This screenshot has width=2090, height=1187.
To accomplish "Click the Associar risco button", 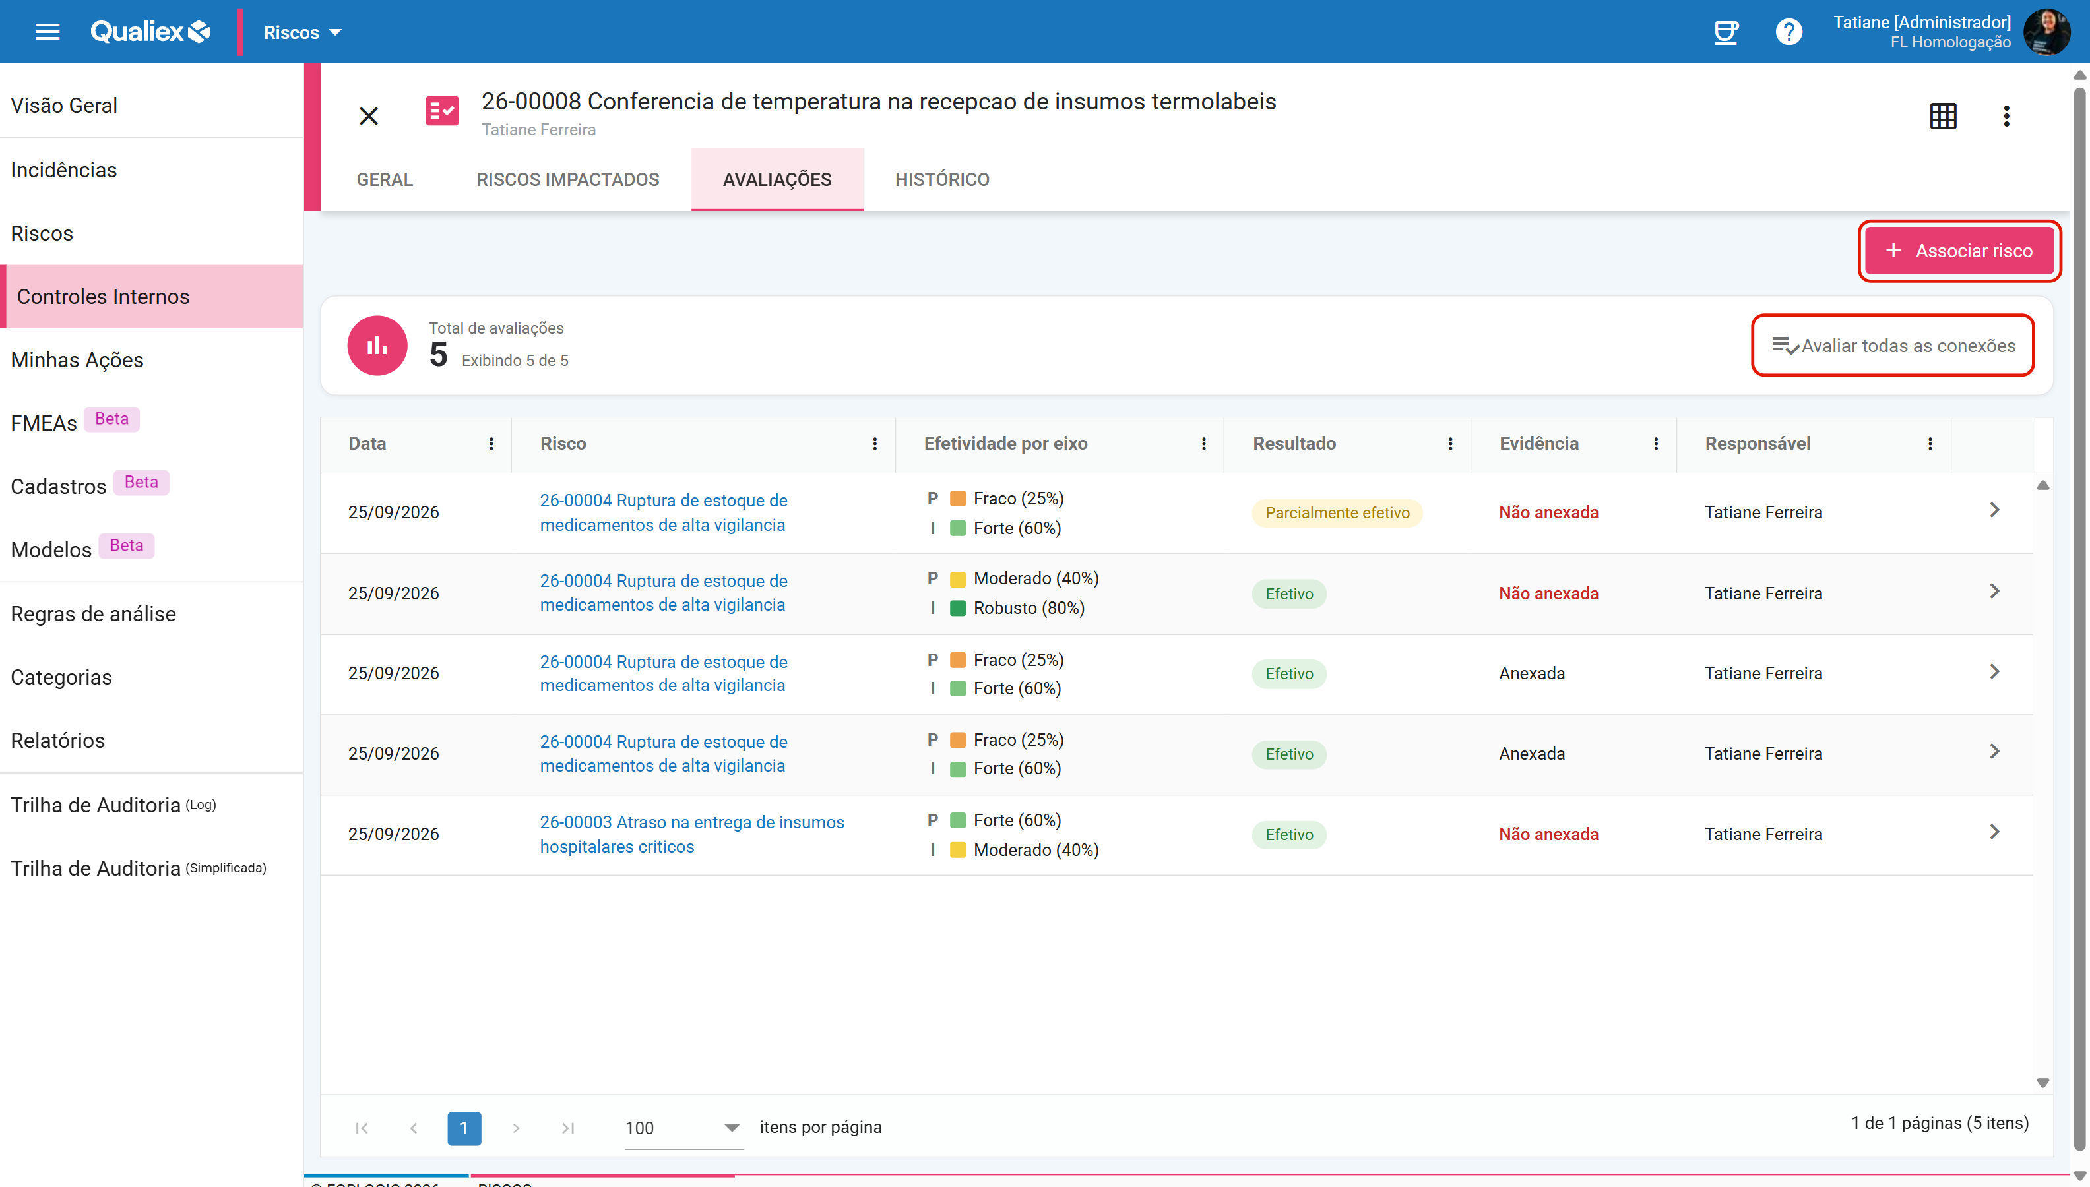I will 1959,251.
